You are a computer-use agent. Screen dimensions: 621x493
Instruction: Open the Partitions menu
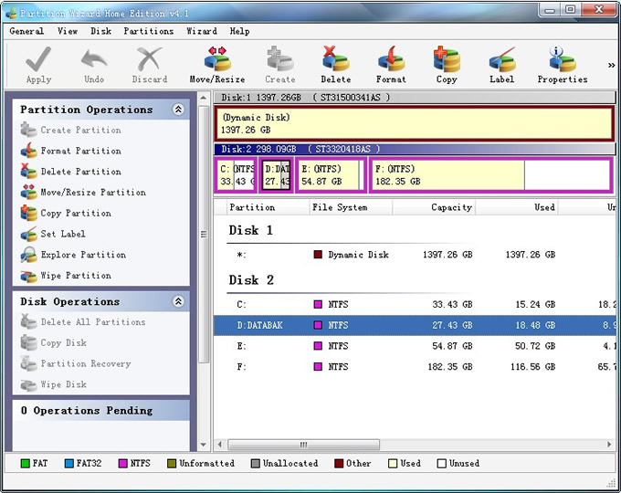[x=149, y=31]
